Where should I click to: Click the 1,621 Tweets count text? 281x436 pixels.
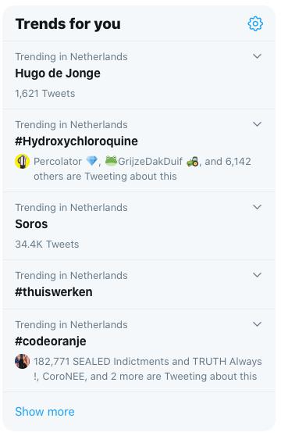click(45, 94)
